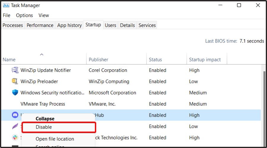Click the WinZip Update Notifier icon
Screen dimensions: 267x148
point(15,70)
